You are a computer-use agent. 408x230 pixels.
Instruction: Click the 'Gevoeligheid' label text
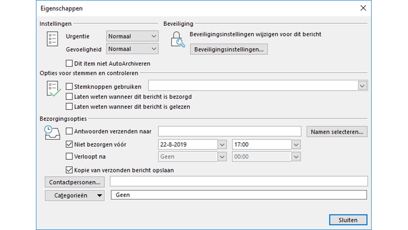click(x=84, y=49)
